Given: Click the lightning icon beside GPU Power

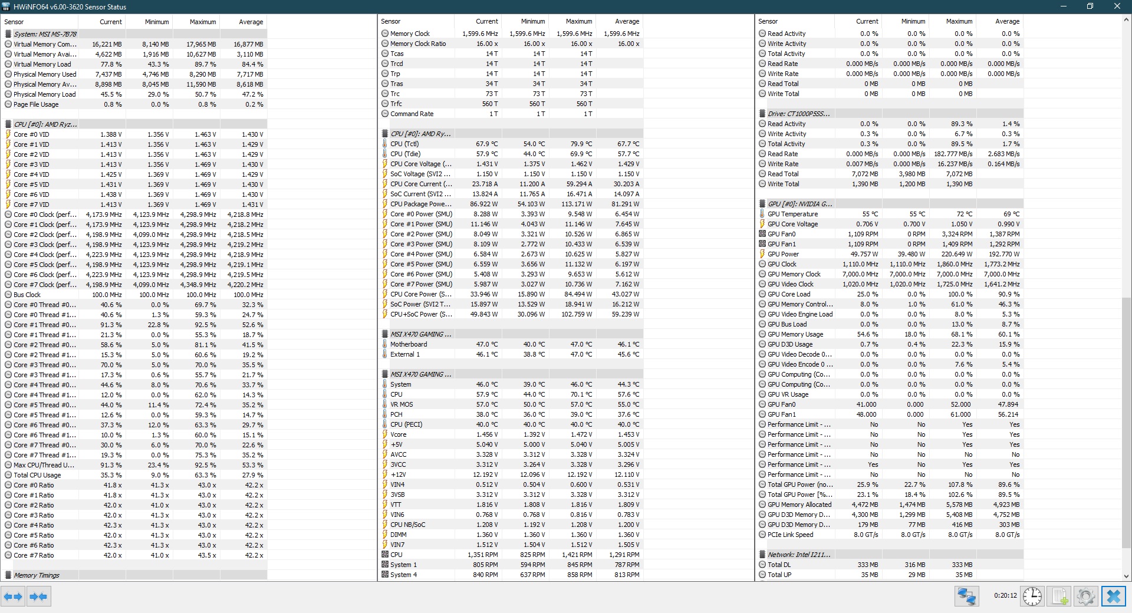Looking at the screenshot, I should (762, 254).
